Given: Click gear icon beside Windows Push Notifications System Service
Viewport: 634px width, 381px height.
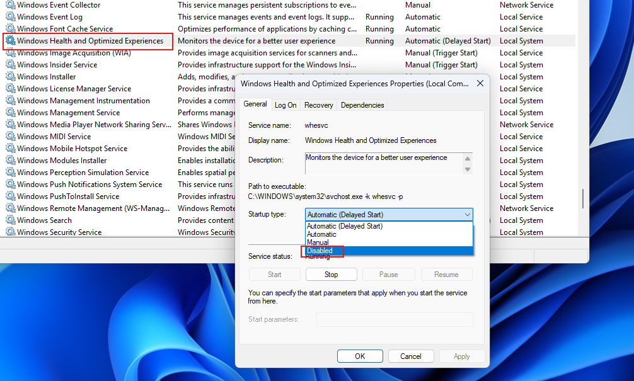Looking at the screenshot, I should pyautogui.click(x=11, y=185).
